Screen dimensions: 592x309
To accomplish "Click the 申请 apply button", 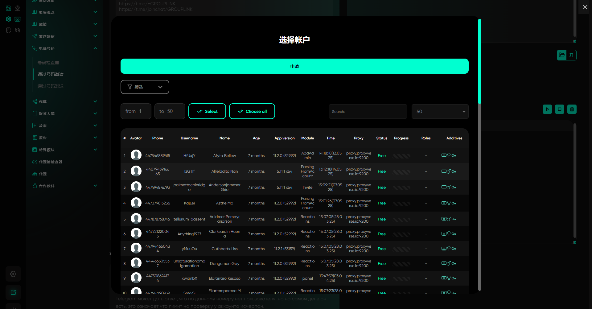I will click(x=294, y=66).
